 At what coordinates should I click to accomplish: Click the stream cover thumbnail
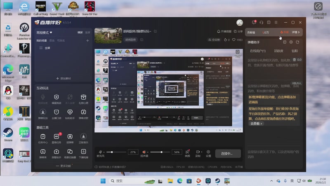(108, 36)
